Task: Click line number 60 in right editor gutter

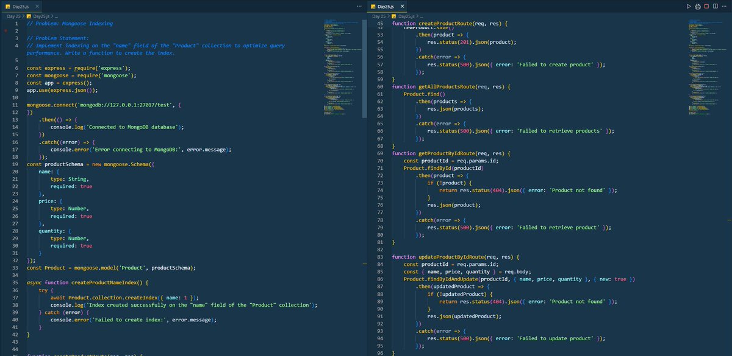Action: [381, 86]
